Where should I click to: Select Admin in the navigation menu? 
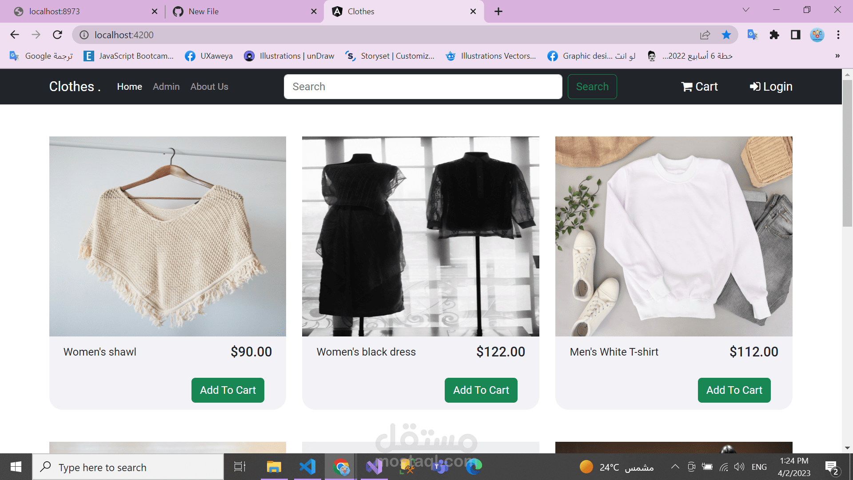coord(166,87)
